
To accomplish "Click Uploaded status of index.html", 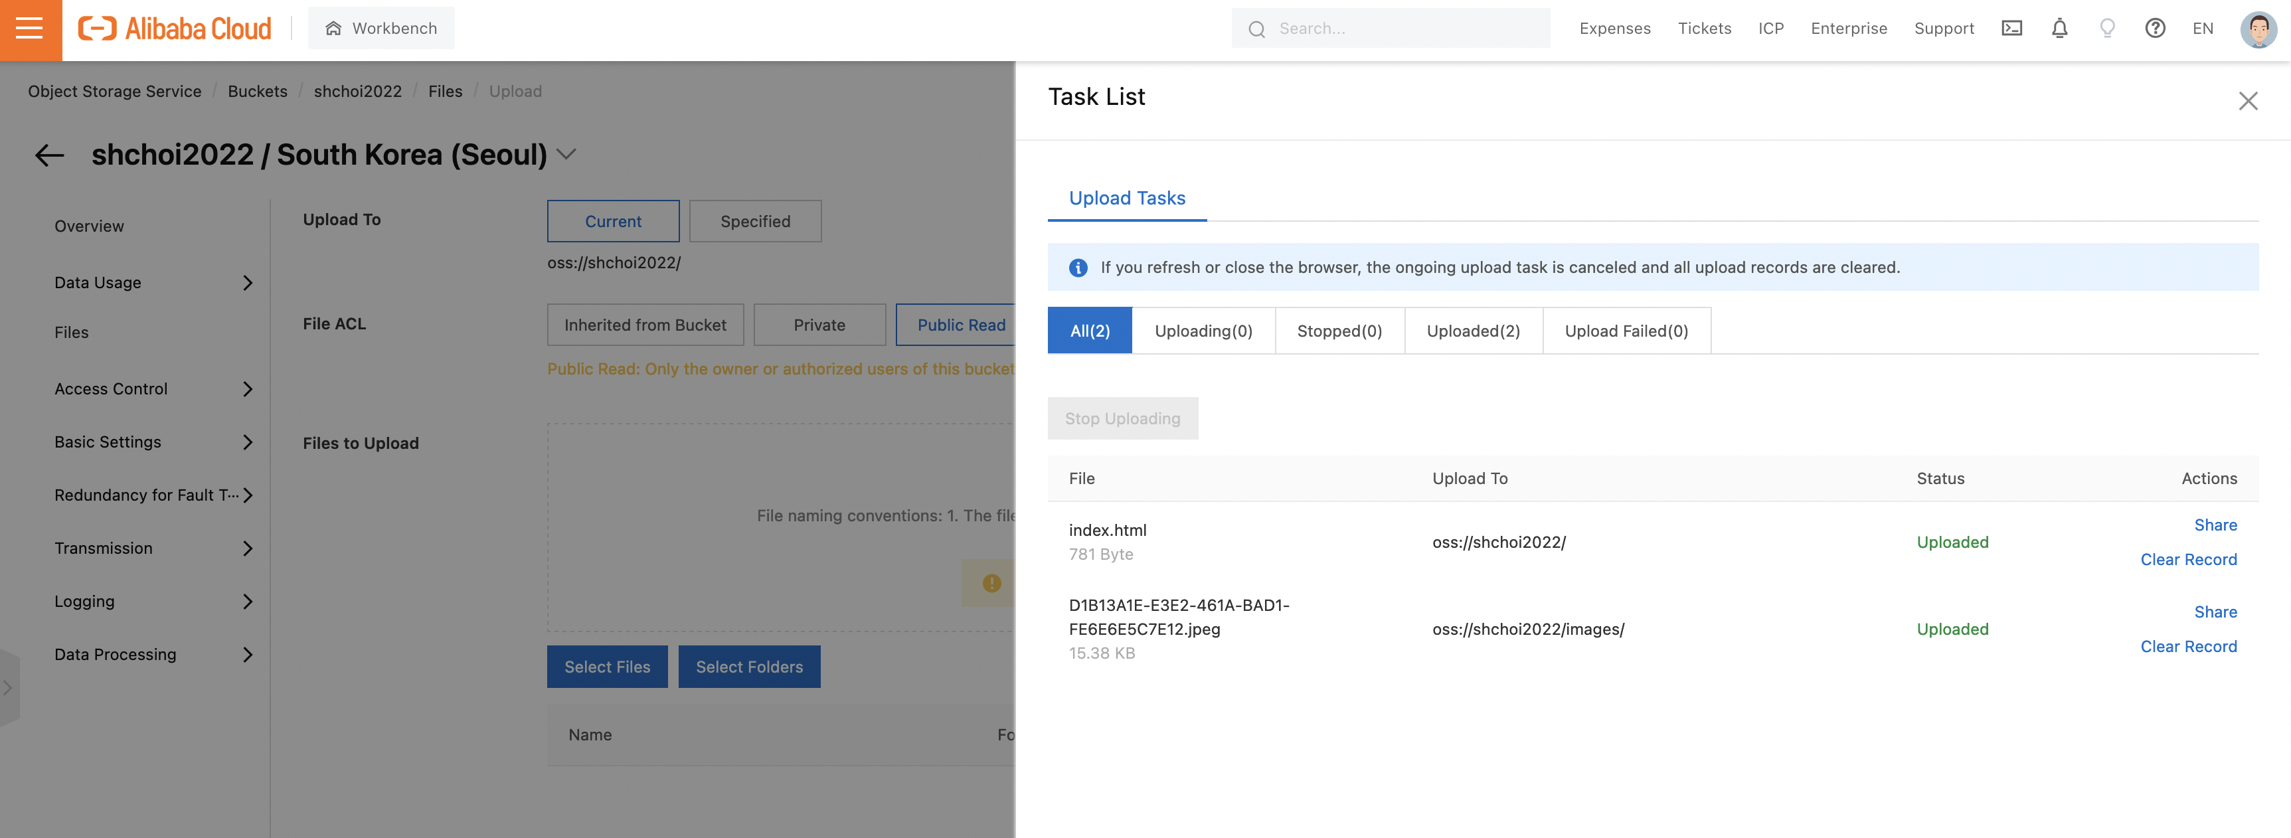I will tap(1952, 542).
